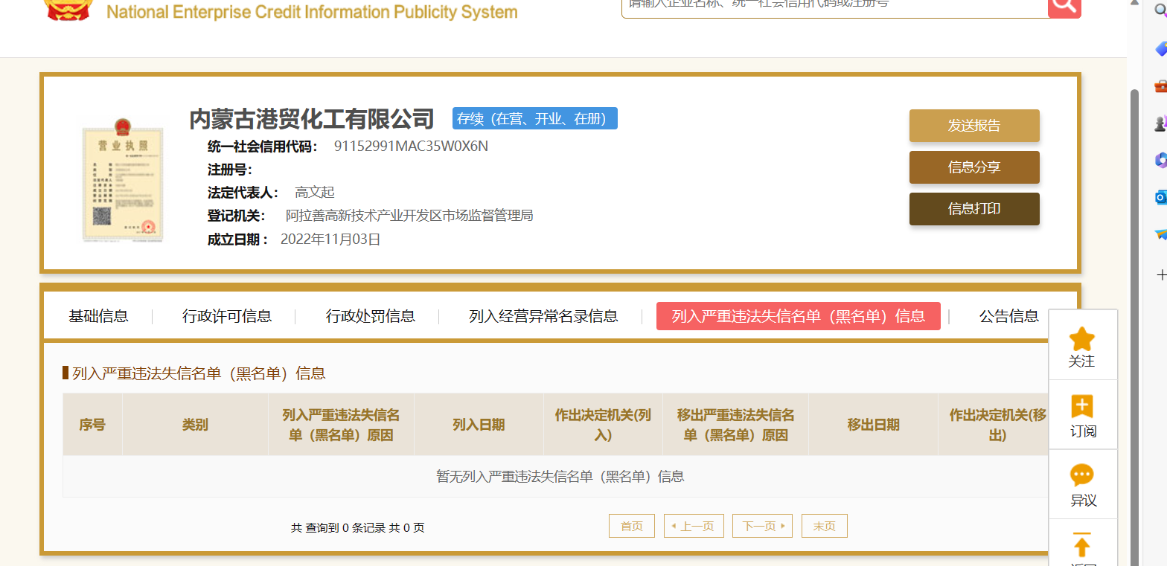Click the 类别 column header
1167x566 pixels.
point(195,425)
